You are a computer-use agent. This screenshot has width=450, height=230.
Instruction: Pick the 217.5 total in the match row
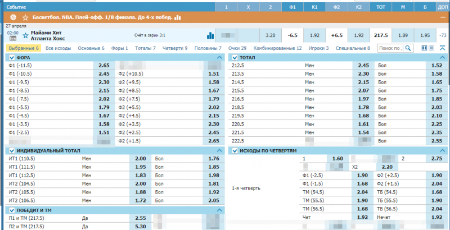click(381, 35)
